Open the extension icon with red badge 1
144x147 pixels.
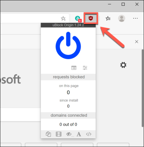click(78, 19)
